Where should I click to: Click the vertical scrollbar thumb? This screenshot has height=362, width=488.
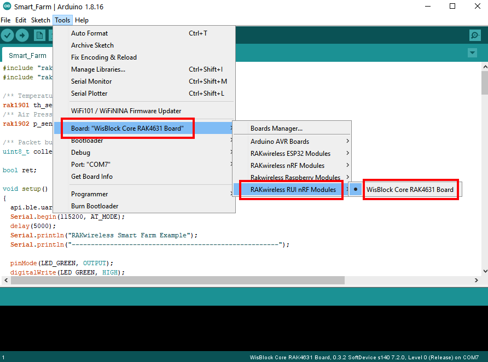485,83
